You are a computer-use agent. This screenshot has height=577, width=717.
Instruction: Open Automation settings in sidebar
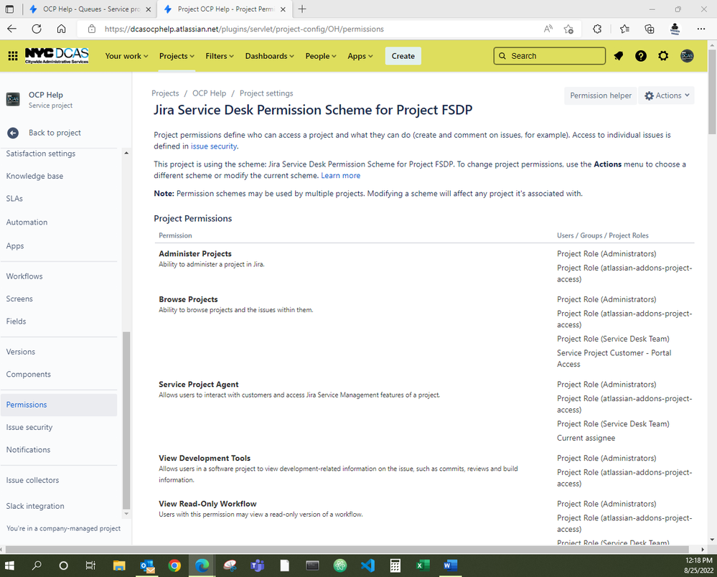(27, 222)
